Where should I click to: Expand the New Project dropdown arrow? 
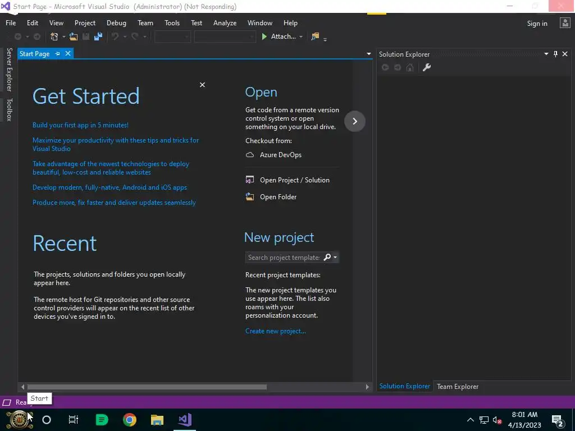click(x=63, y=36)
